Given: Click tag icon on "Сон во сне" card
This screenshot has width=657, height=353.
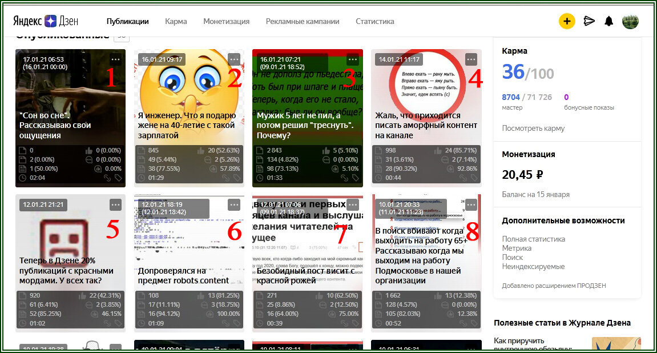Looking at the screenshot, I should [118, 178].
